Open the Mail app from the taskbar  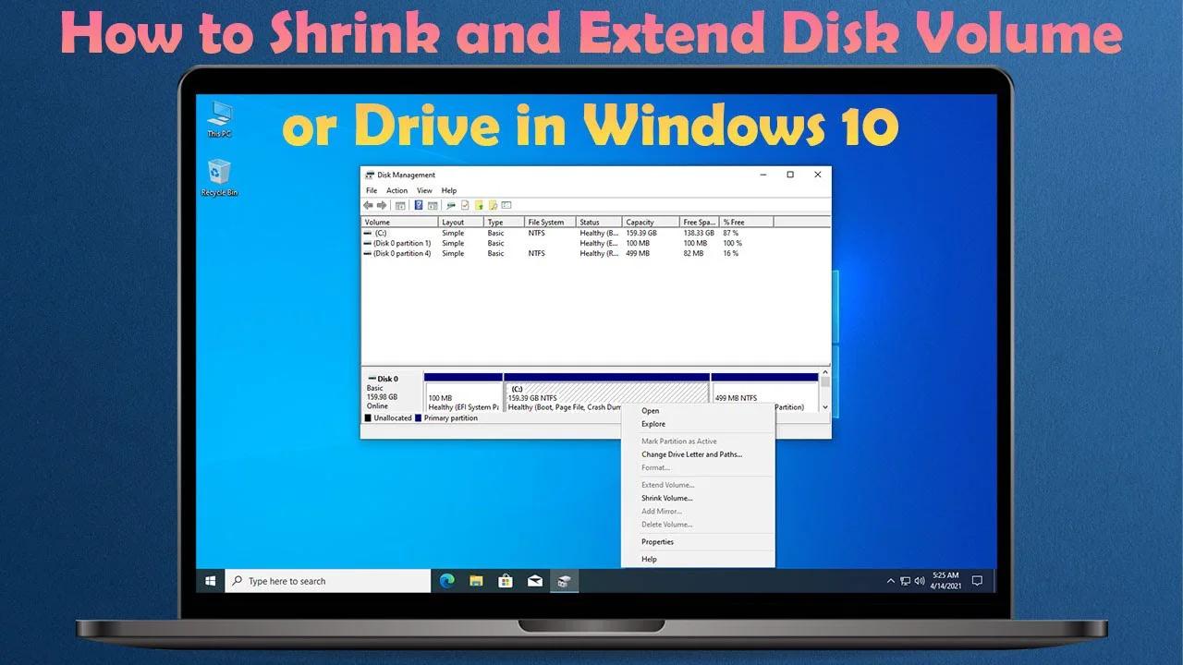pos(534,581)
